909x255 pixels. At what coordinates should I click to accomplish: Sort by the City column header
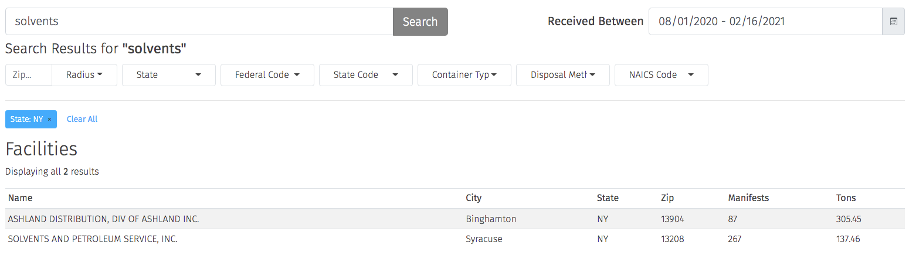(x=473, y=198)
